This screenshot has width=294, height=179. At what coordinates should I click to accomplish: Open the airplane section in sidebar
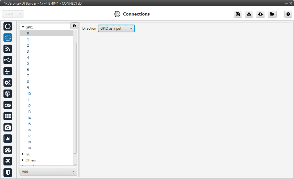tap(8, 161)
